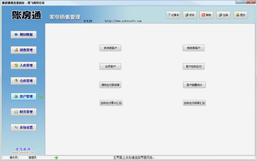Click the status bar hint 主界面上点右键选择界面风格
The height and width of the screenshot is (161, 257).
(x=134, y=158)
